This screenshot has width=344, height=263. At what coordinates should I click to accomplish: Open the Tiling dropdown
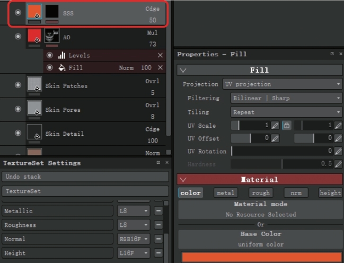(x=287, y=112)
